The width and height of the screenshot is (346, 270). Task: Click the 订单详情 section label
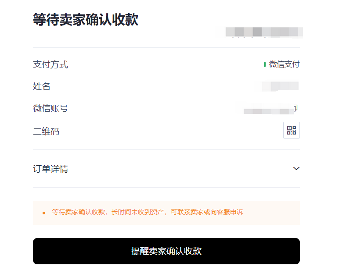(50, 169)
